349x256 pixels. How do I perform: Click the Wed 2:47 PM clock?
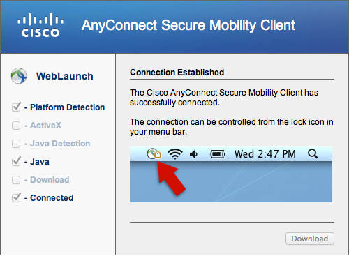click(x=265, y=154)
